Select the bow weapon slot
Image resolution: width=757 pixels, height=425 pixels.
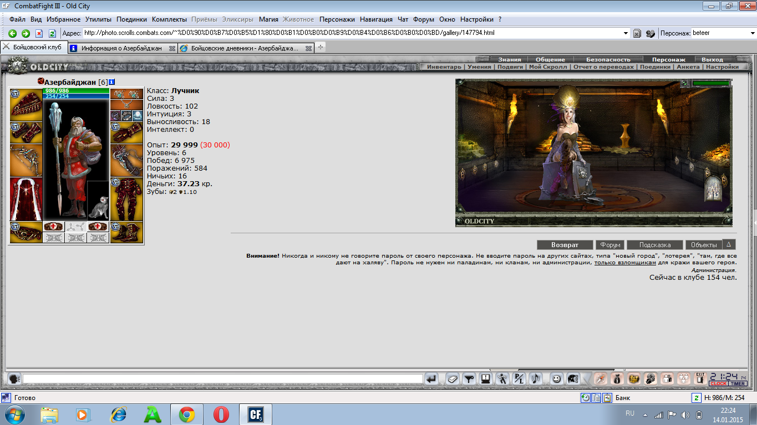[x=26, y=160]
